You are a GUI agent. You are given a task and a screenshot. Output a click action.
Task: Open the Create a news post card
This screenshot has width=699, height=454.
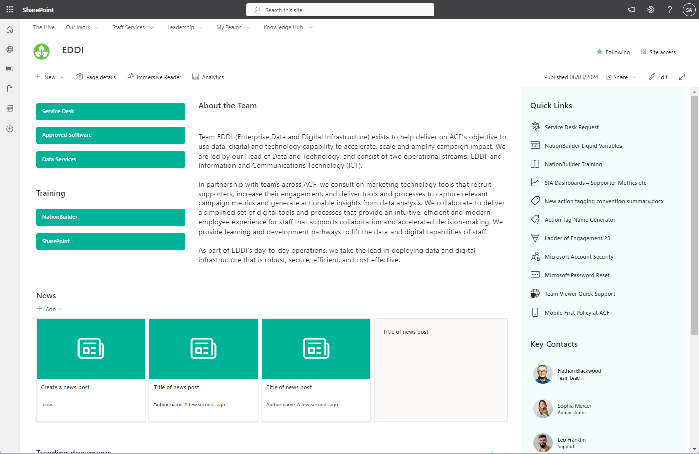pos(91,370)
